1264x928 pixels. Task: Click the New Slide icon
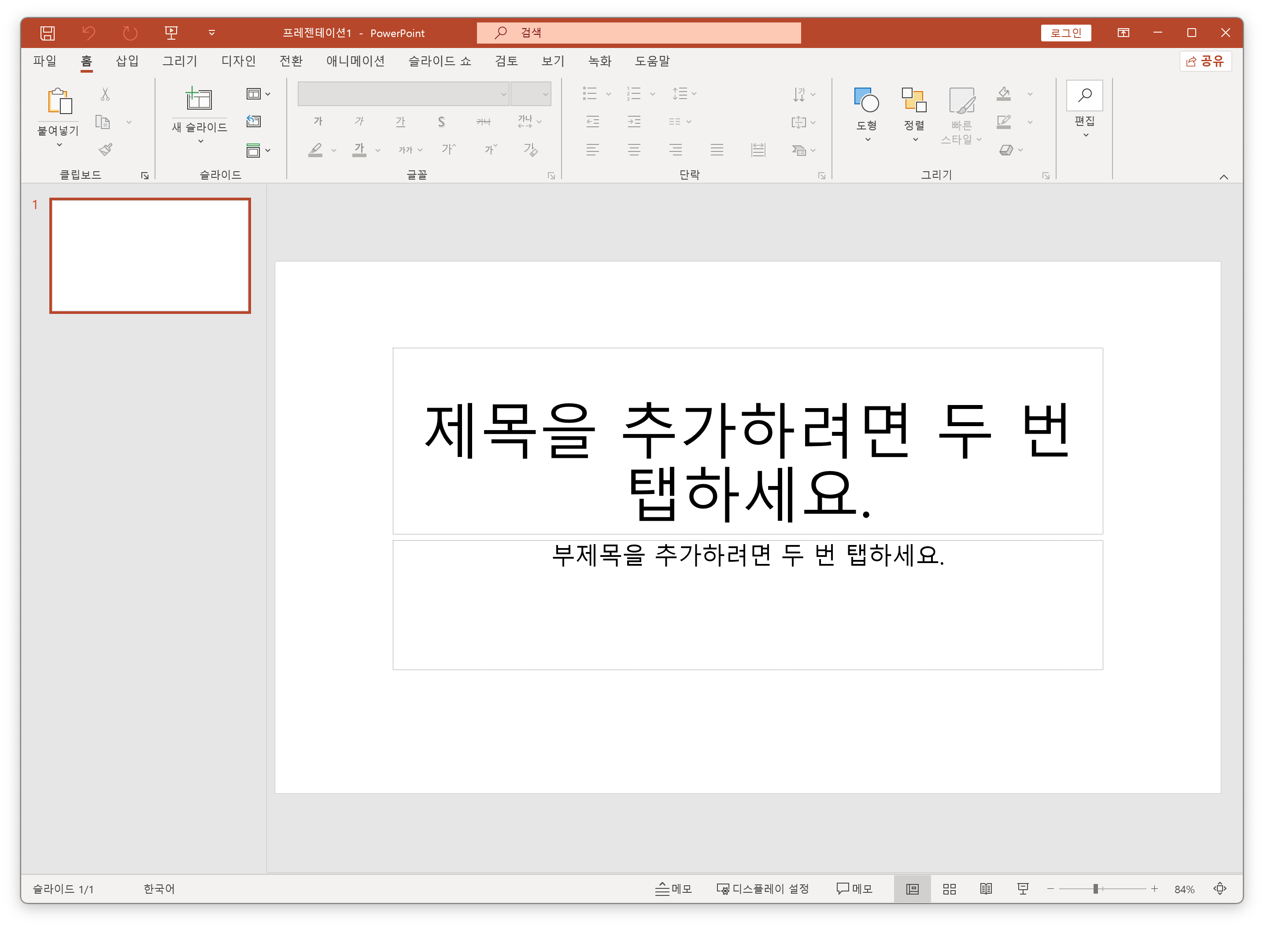click(199, 99)
